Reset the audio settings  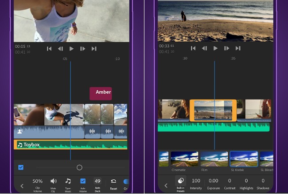(x=113, y=185)
